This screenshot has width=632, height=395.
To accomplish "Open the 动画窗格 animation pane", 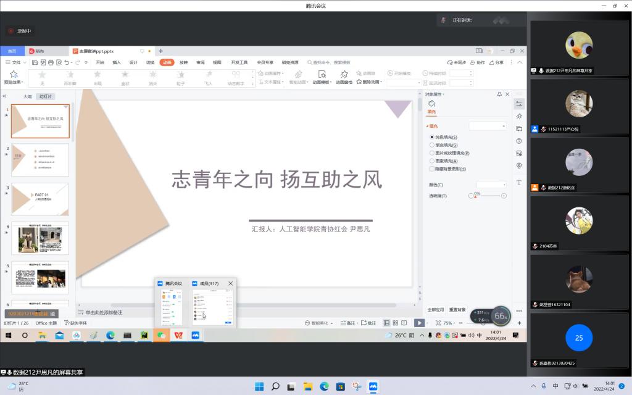I will pyautogui.click(x=344, y=75).
